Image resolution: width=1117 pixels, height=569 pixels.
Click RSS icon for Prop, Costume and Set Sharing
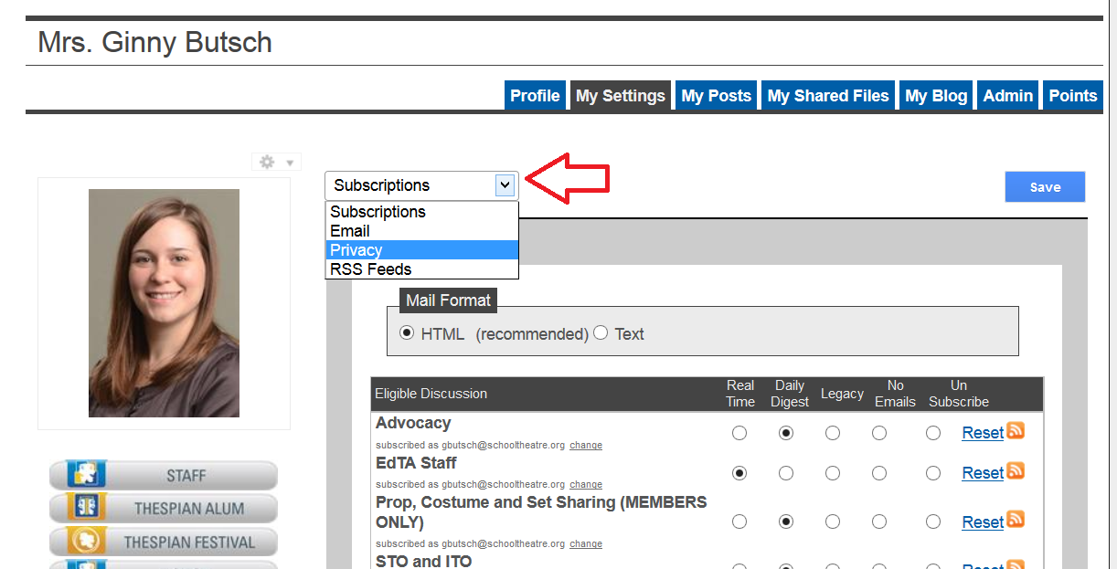click(1016, 520)
